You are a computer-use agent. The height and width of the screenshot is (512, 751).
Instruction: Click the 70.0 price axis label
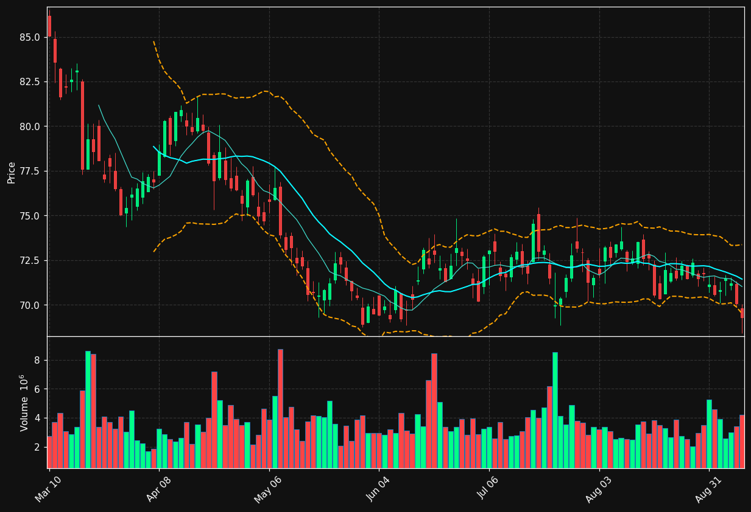tap(29, 305)
